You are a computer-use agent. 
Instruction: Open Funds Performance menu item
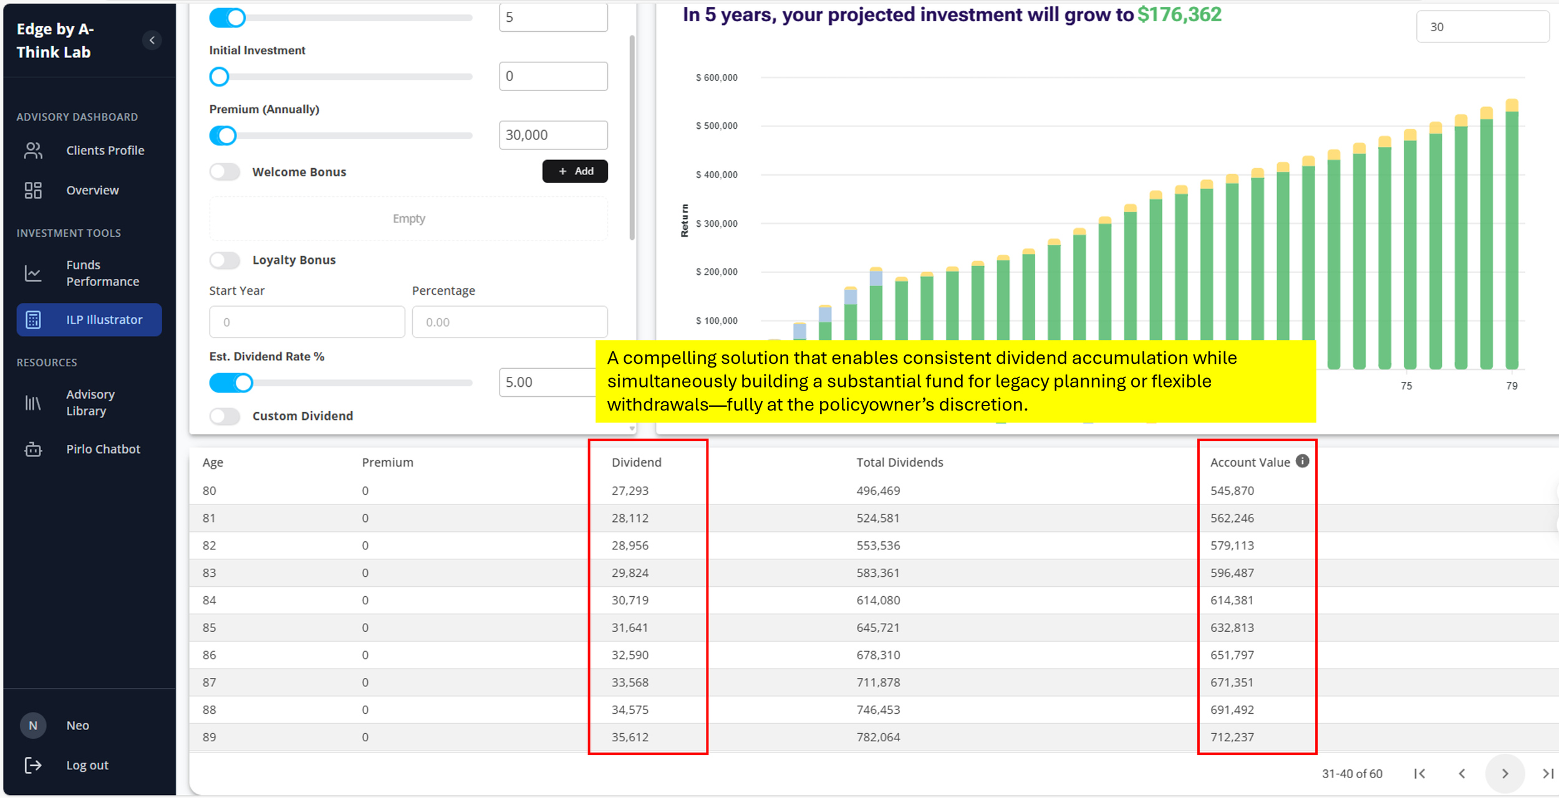coord(103,273)
